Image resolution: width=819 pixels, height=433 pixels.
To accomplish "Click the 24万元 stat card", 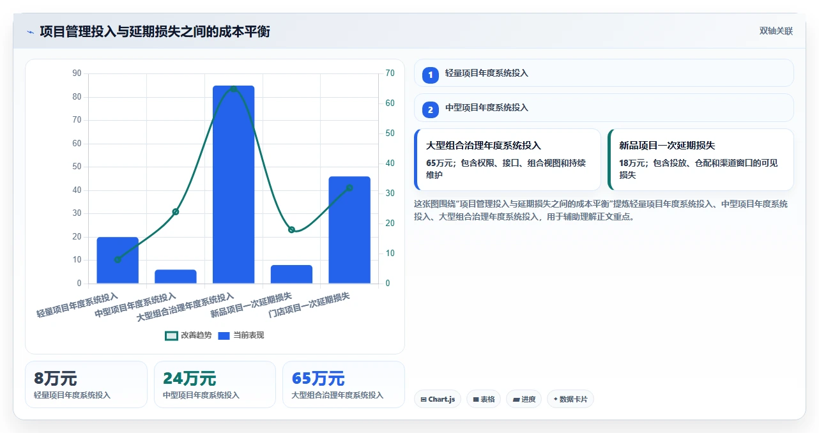I will click(x=215, y=384).
